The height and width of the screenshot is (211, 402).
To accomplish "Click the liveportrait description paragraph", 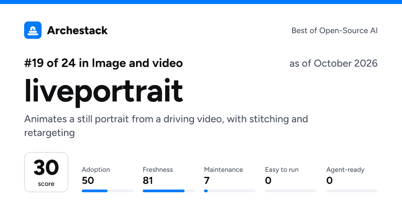I will pos(166,126).
